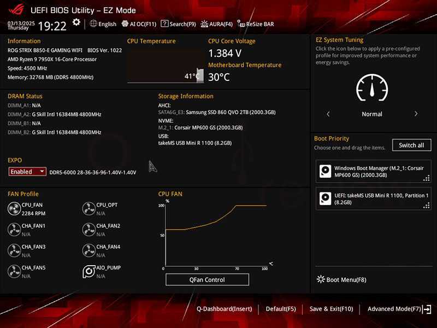Click DIMM_A1: N/A slot entry
The height and width of the screenshot is (328, 437).
point(24,106)
